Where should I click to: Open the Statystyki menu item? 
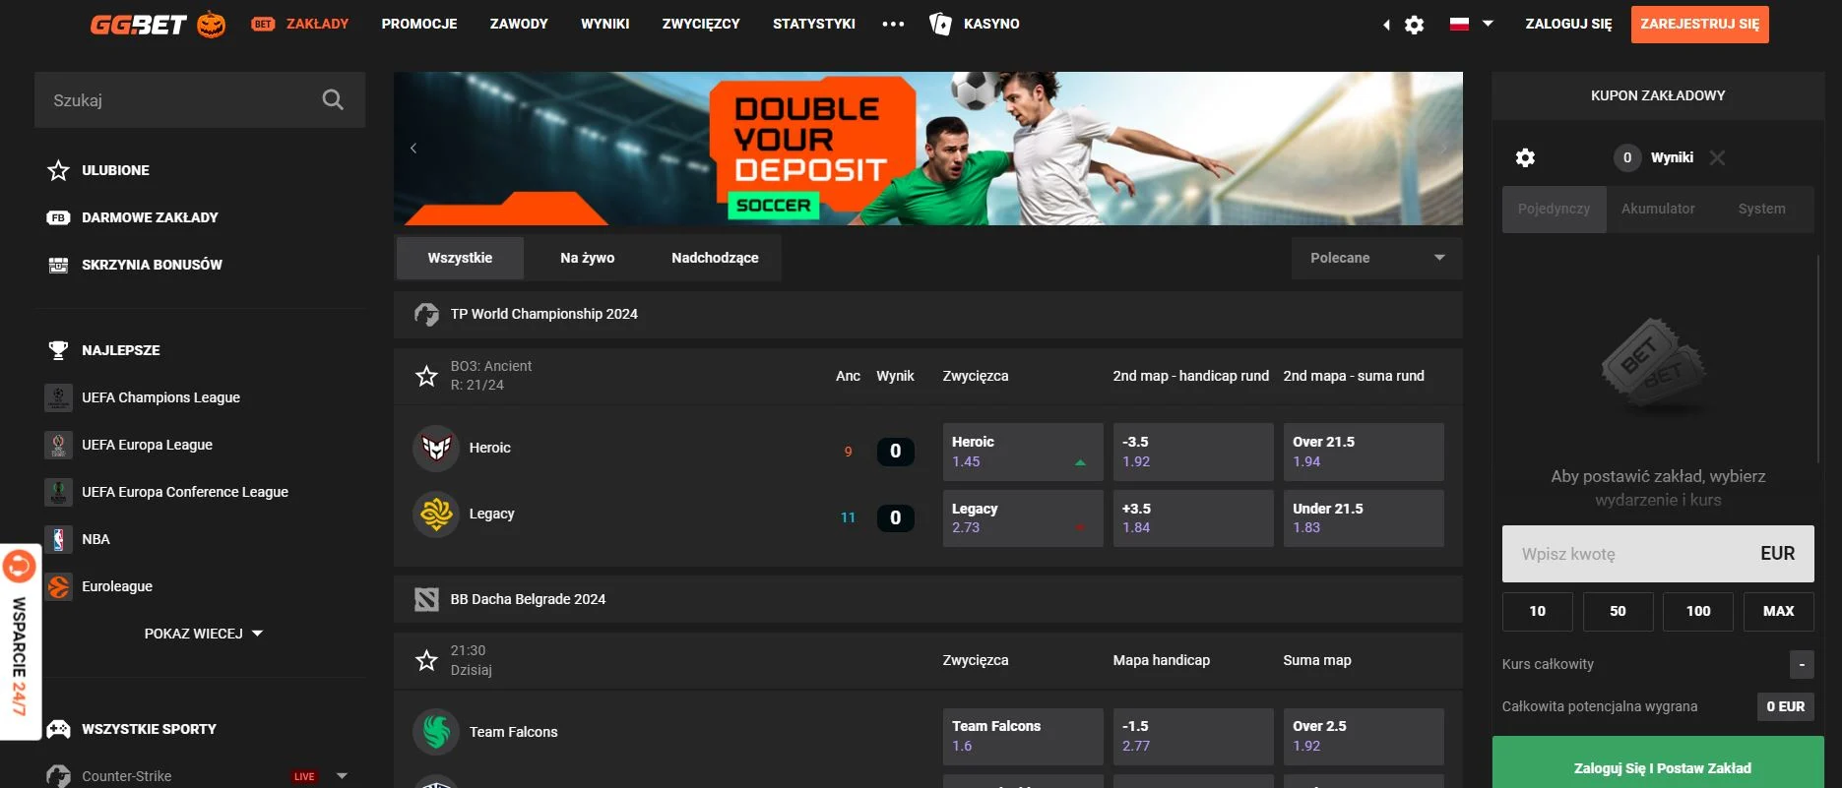click(x=813, y=24)
